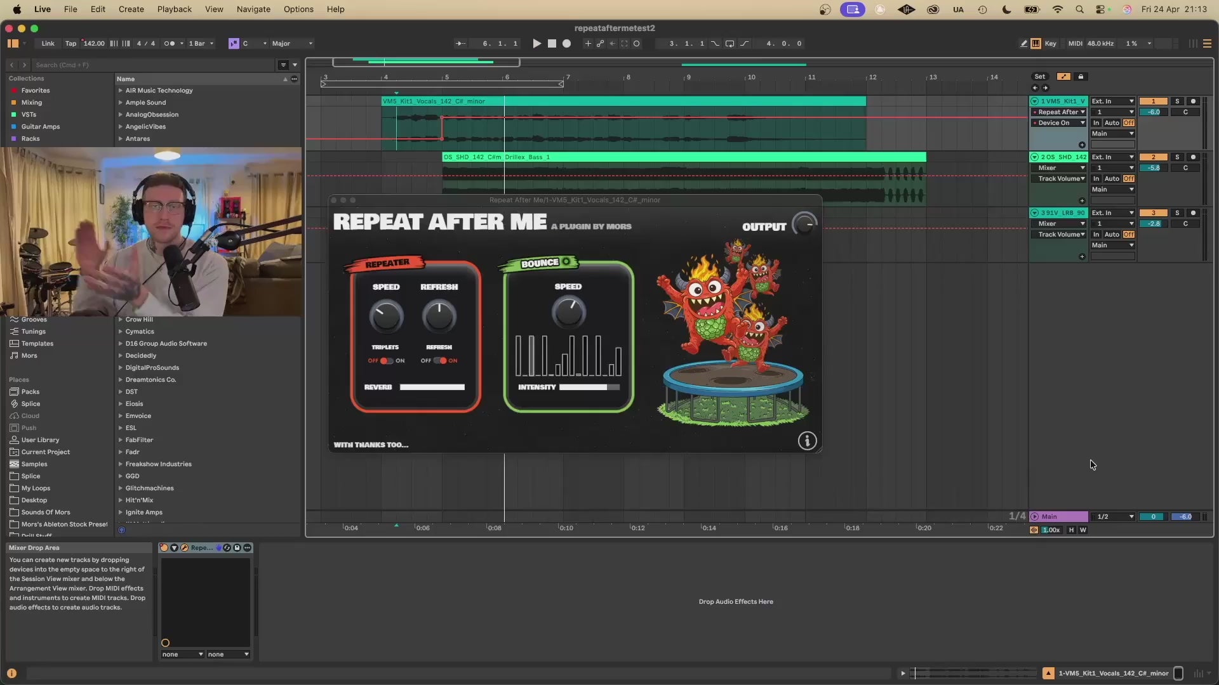
Task: Click the Key mapping button
Action: tap(1051, 44)
